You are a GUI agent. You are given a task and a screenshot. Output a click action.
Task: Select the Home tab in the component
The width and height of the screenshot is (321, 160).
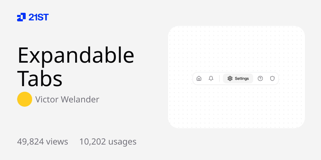click(199, 78)
